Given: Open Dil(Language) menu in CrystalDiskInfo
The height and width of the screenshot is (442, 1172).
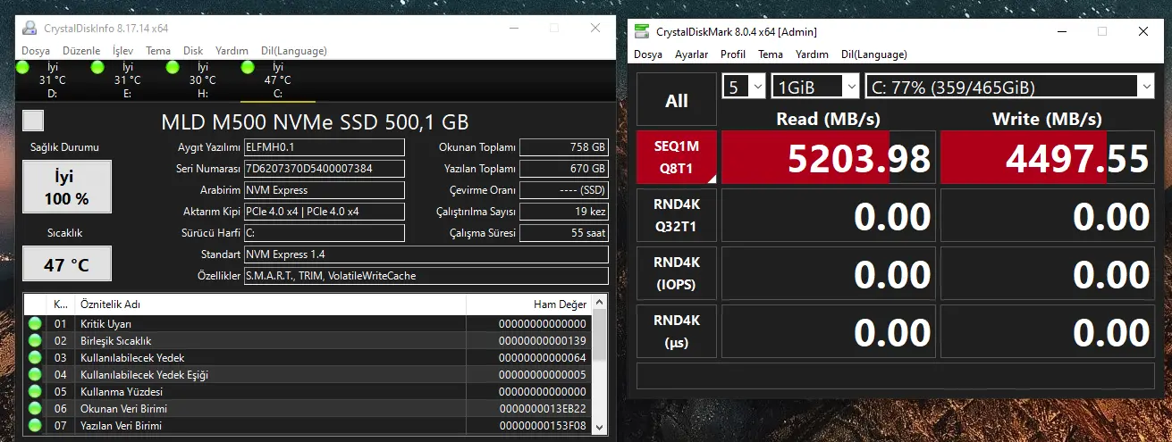Looking at the screenshot, I should click(x=294, y=51).
